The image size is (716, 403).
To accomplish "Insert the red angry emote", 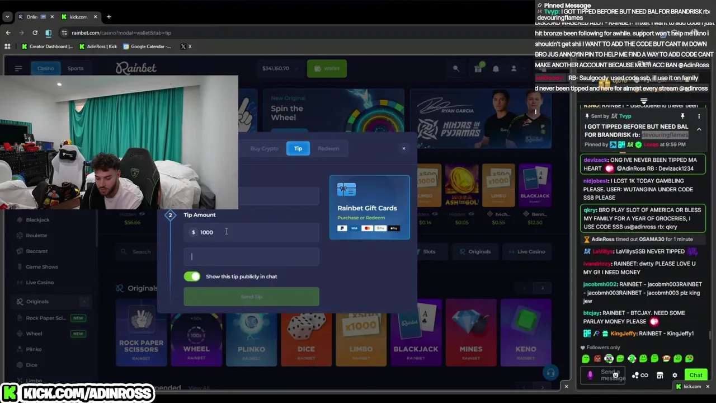I will [597, 358].
